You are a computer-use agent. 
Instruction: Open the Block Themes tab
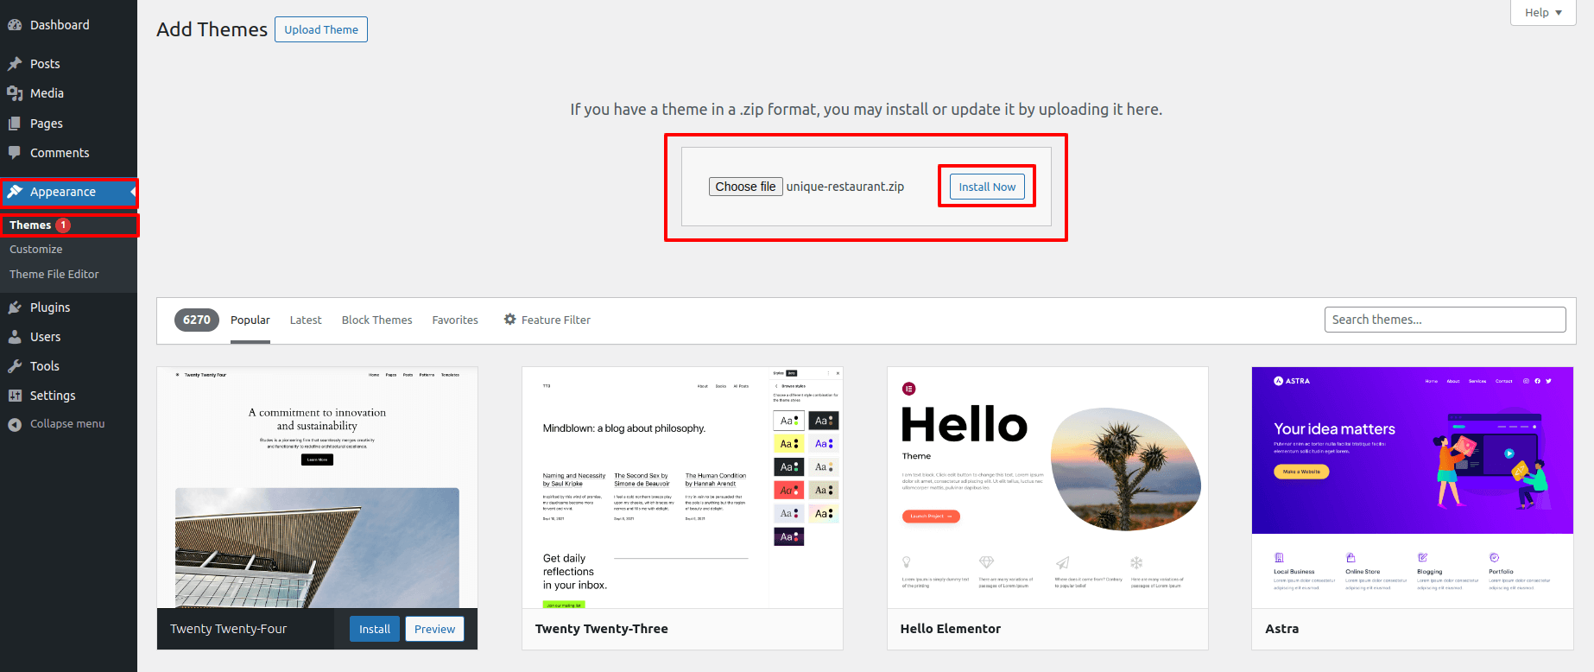point(376,320)
